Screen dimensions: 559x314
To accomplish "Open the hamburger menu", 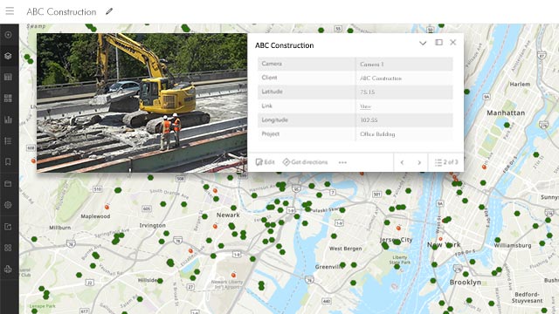I will [10, 10].
